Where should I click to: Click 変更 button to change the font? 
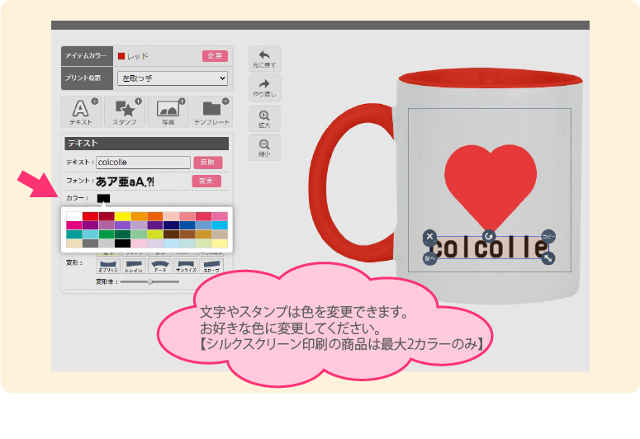206,182
